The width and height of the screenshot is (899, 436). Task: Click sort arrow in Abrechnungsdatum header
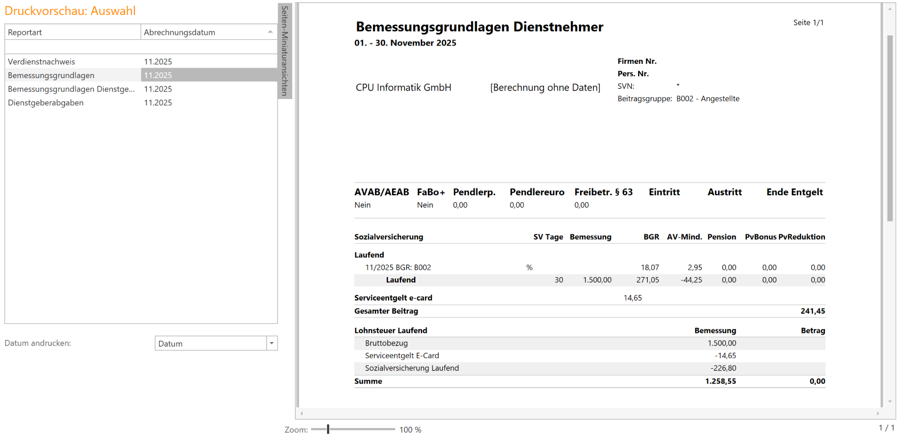tap(270, 32)
